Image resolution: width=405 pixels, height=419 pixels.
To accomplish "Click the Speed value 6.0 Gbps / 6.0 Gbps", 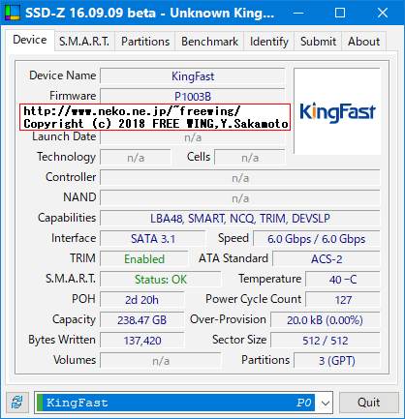I will [x=317, y=239].
